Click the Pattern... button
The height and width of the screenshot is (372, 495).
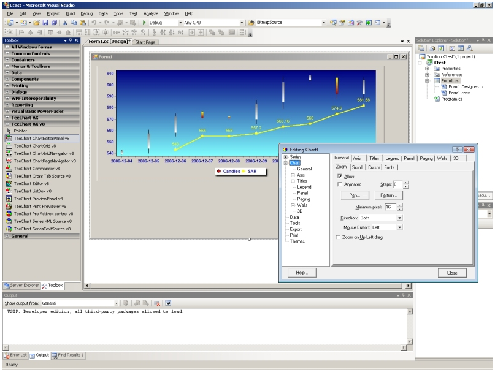pyautogui.click(x=388, y=195)
